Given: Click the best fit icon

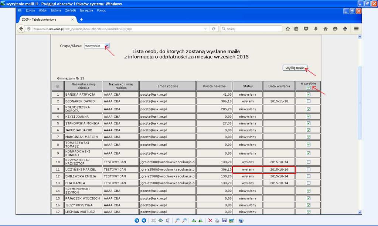Looking at the screenshot, I should click(x=153, y=220).
